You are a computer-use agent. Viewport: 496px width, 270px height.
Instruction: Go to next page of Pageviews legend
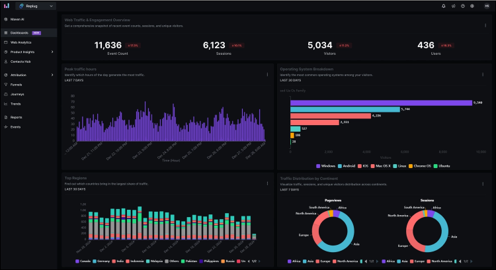pos(377,261)
